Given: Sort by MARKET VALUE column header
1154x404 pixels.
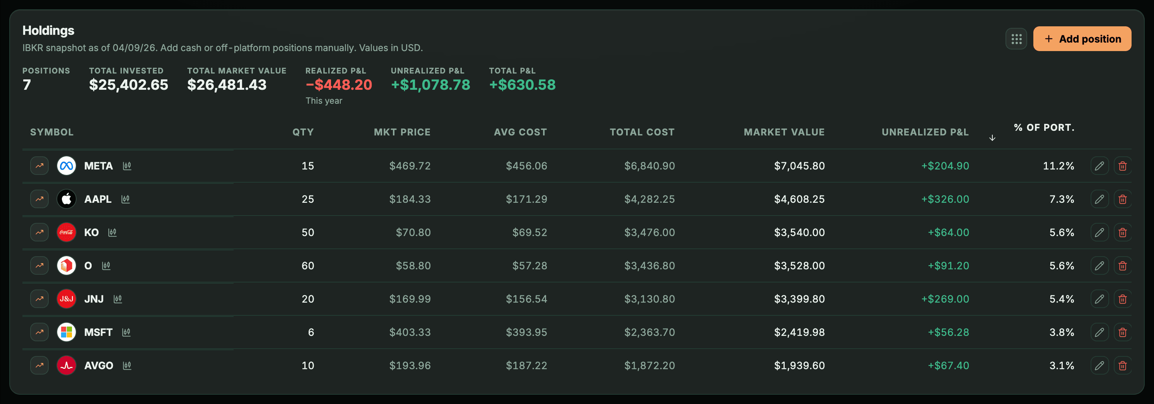Looking at the screenshot, I should (x=784, y=132).
